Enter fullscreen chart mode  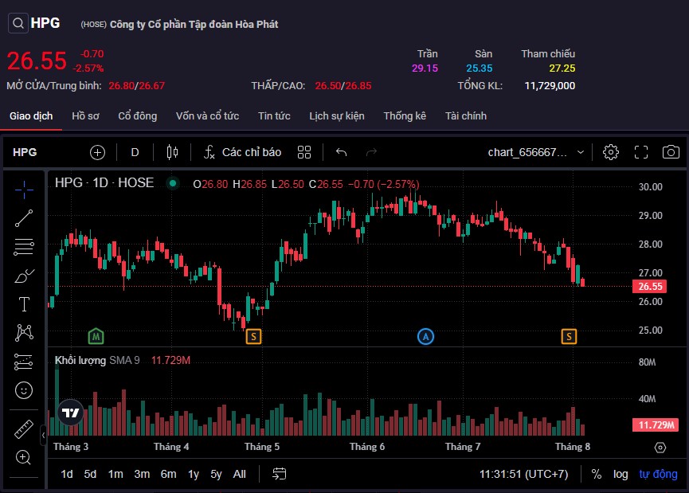(641, 152)
